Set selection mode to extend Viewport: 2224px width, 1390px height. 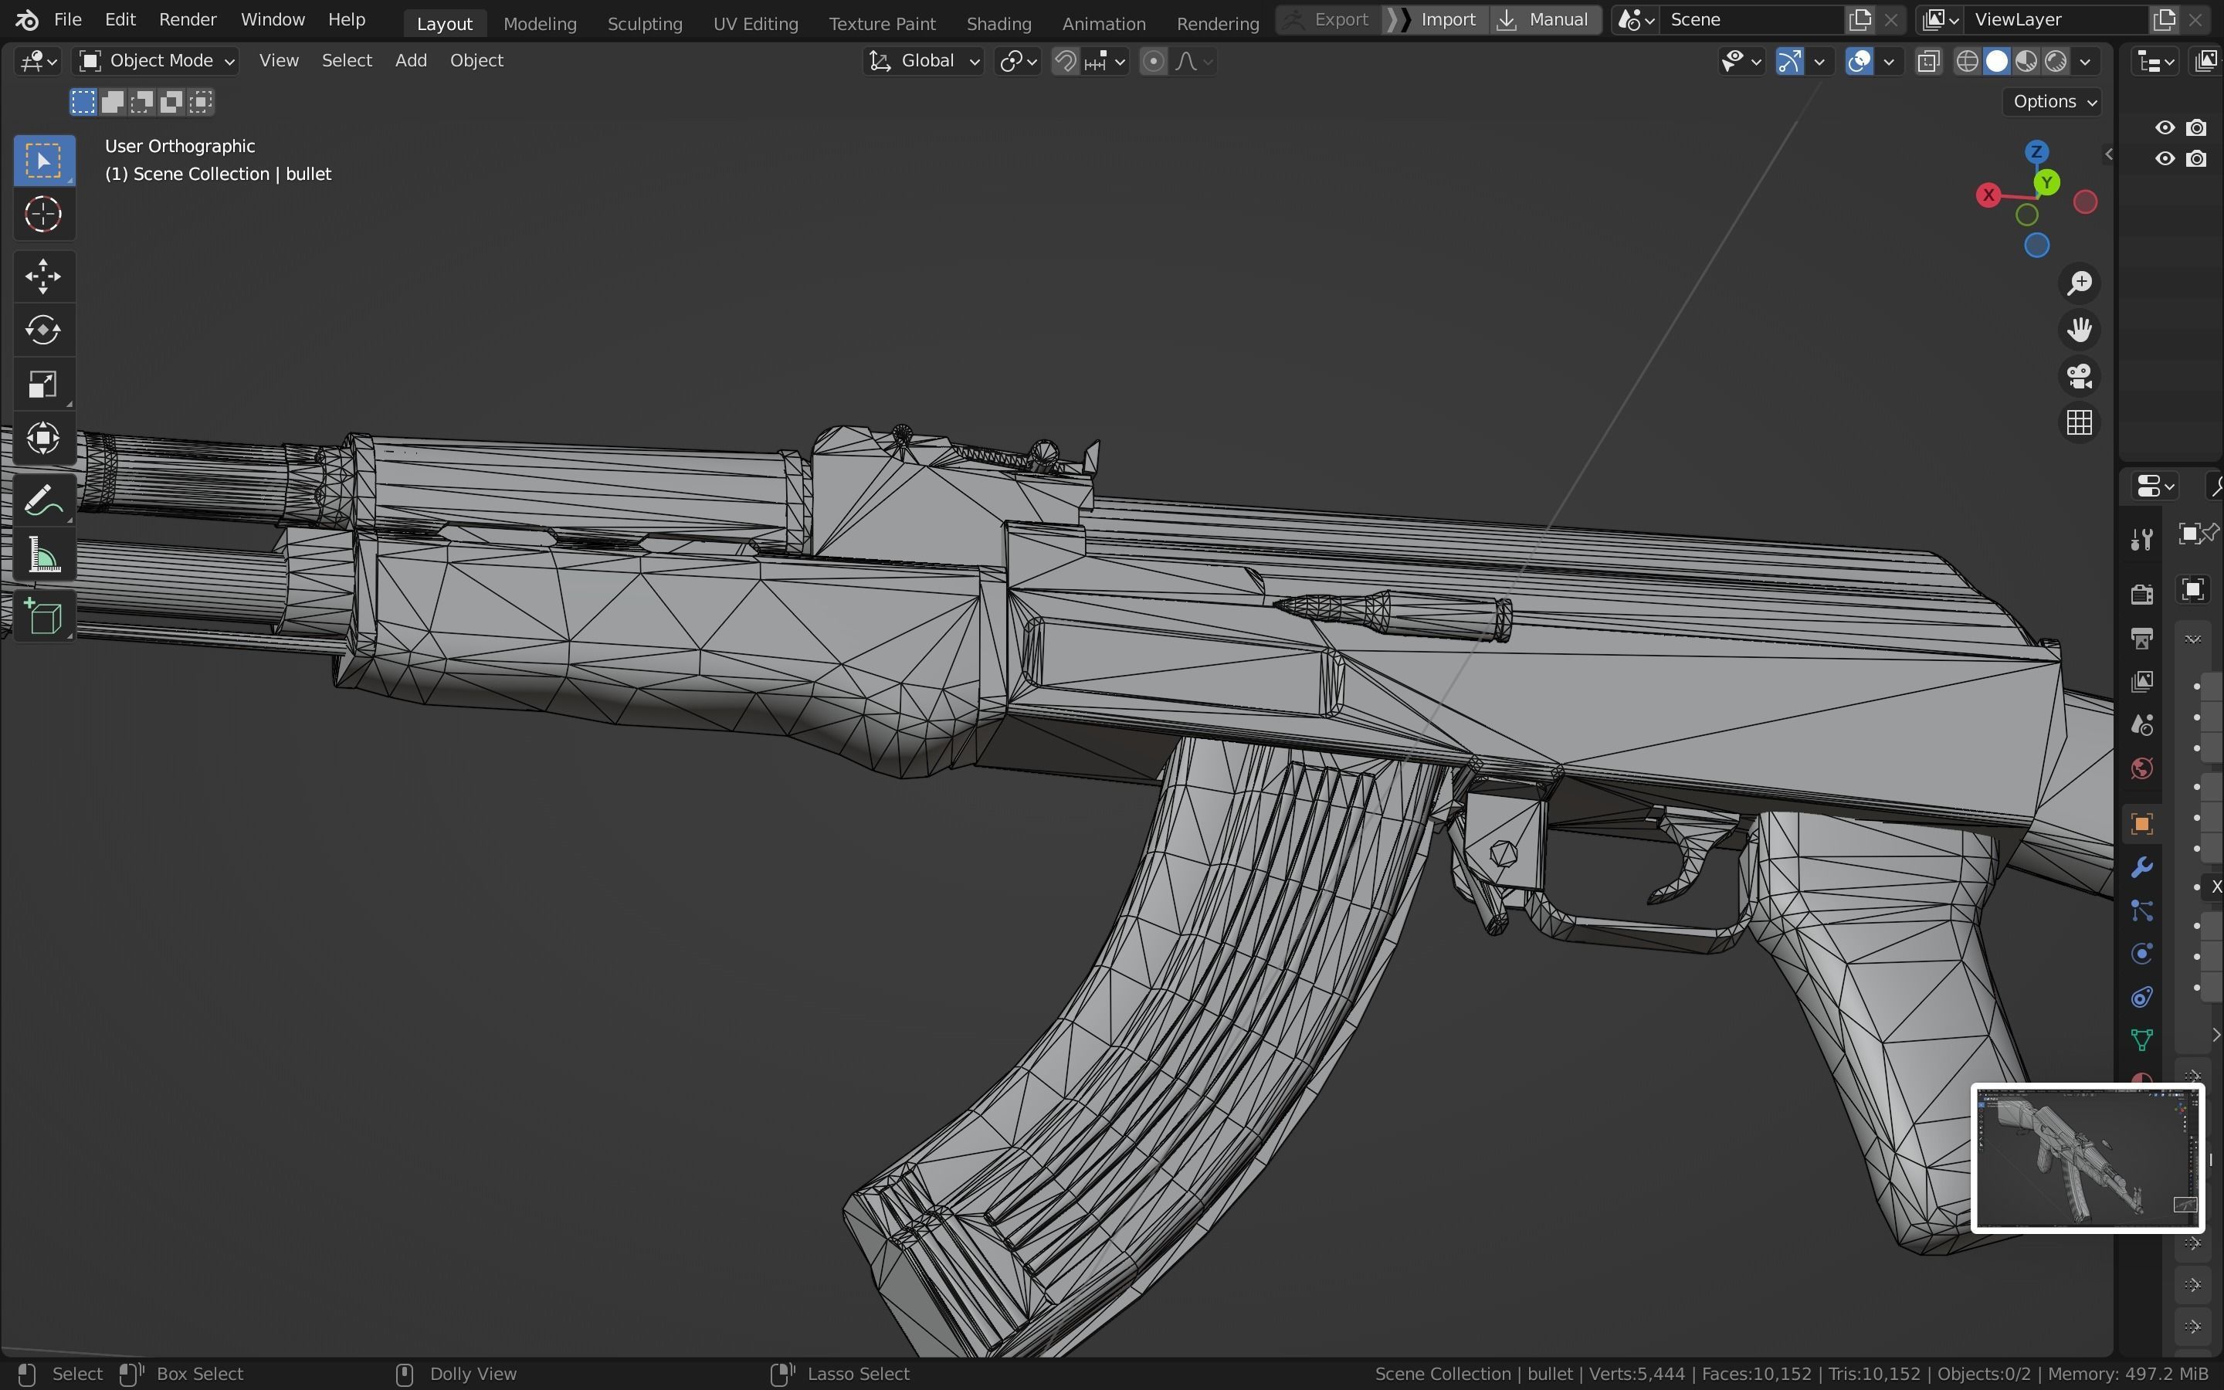[113, 102]
